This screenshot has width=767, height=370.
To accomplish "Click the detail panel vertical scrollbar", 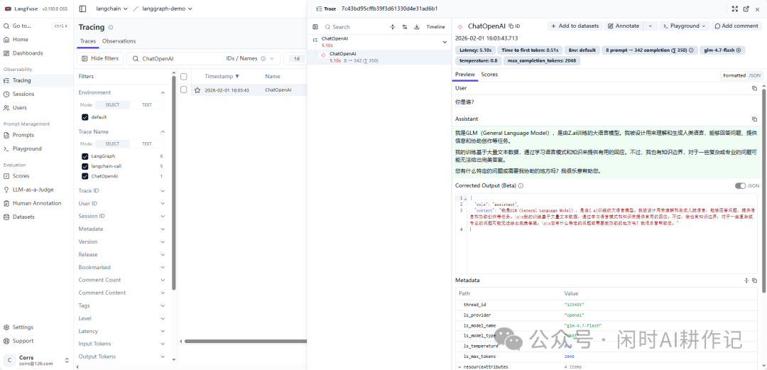I will tap(763, 178).
